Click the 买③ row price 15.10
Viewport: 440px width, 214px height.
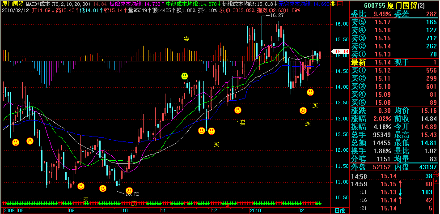tap(382, 87)
